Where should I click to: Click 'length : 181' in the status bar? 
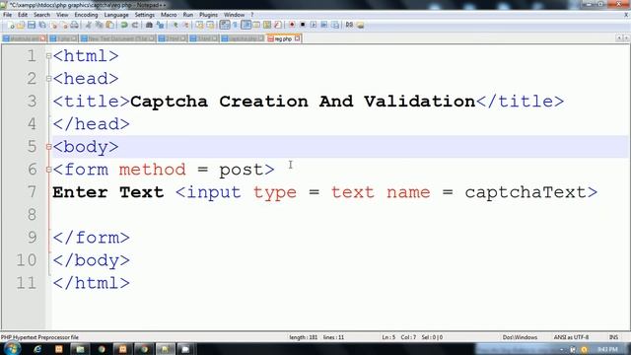[304, 337]
